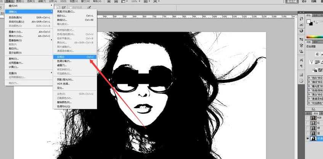
Task: Open 画布大小(S) Canvas Size dialog
Action: coord(29,36)
